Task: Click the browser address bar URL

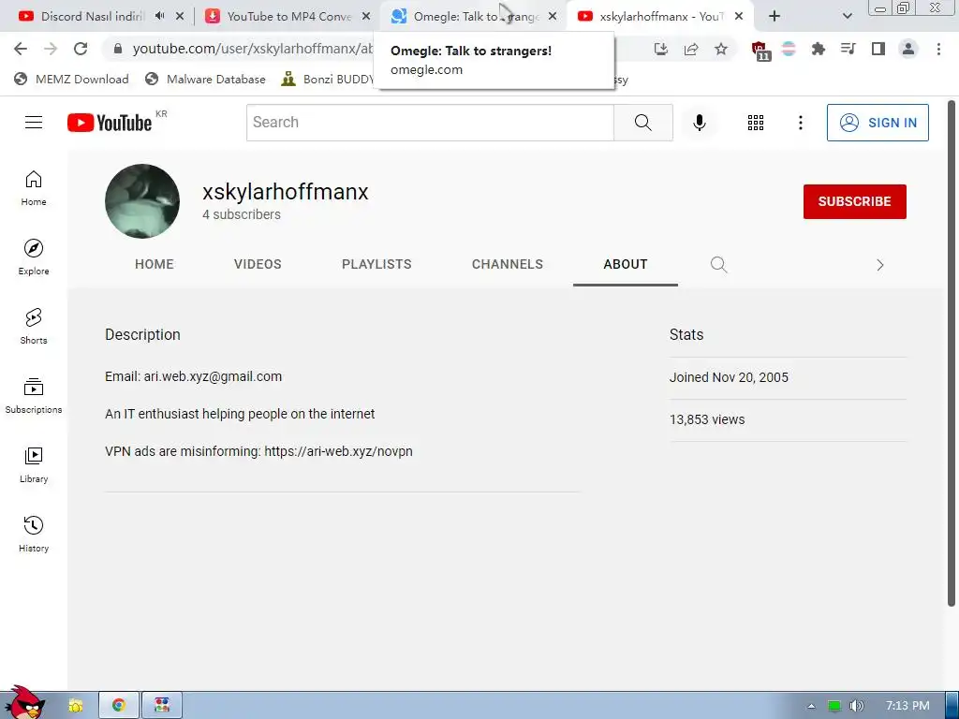Action: (x=252, y=49)
